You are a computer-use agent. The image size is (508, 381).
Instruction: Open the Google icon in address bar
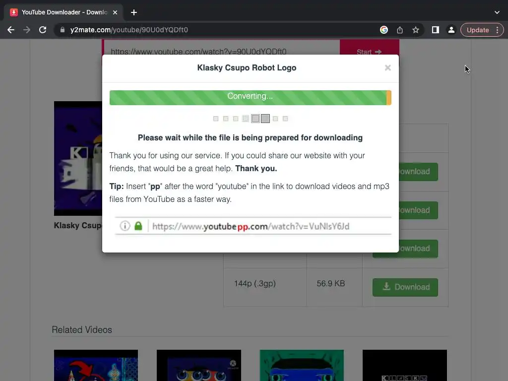(x=384, y=30)
